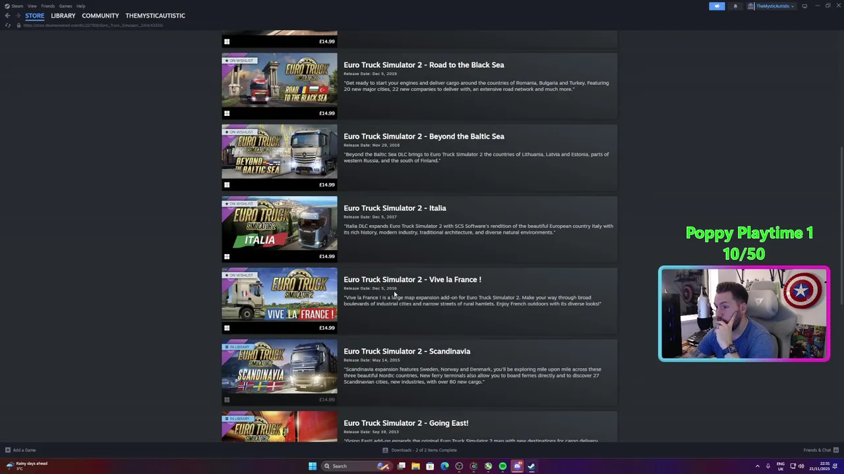Click Windows platform icon under Italia

pyautogui.click(x=227, y=257)
